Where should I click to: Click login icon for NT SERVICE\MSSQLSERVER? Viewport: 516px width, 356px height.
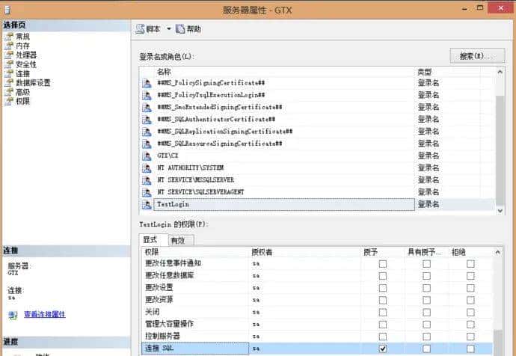[147, 180]
